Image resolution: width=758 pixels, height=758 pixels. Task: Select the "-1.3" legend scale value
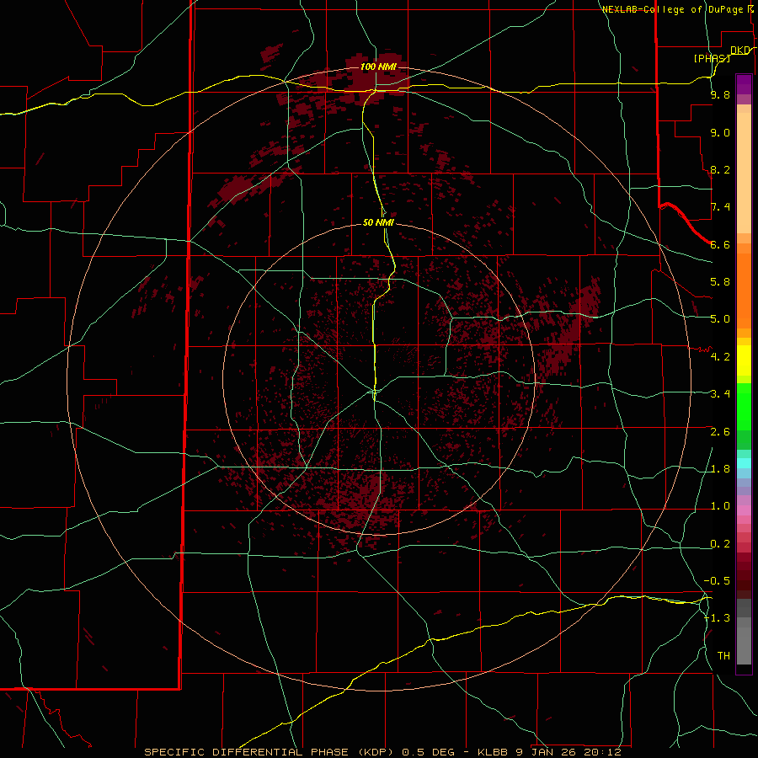(x=717, y=618)
